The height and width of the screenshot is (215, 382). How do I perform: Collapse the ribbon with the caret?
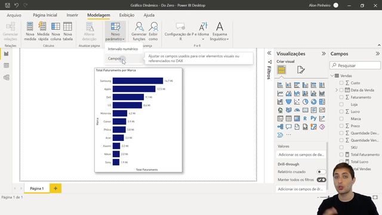[379, 45]
